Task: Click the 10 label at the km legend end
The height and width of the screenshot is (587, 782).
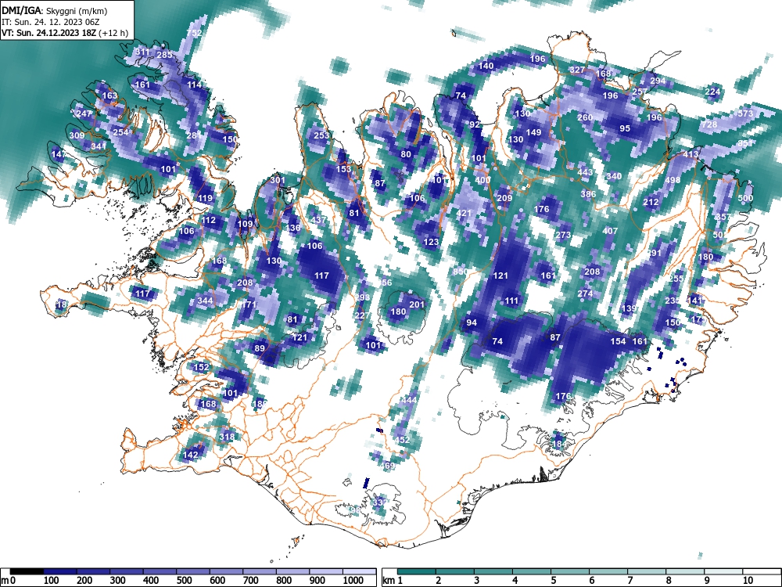Action: click(748, 581)
